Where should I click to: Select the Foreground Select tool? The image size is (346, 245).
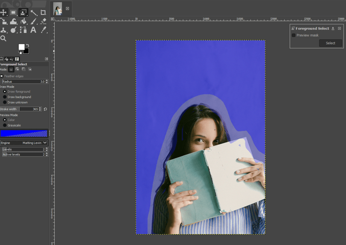tap(23, 12)
